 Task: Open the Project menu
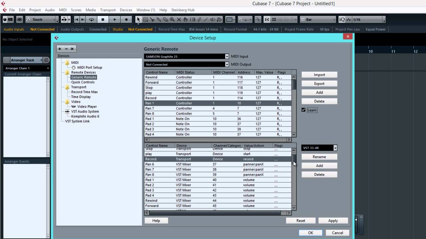pyautogui.click(x=35, y=10)
